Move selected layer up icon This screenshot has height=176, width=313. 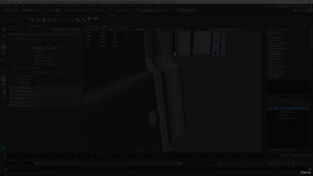(295, 104)
